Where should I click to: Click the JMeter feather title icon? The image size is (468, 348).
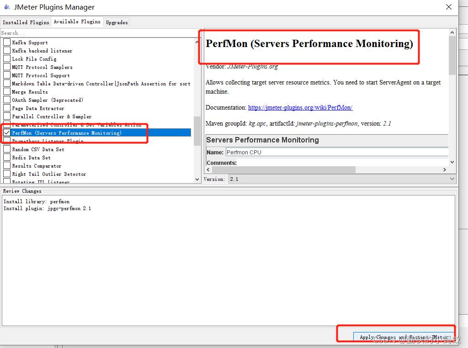pyautogui.click(x=7, y=7)
